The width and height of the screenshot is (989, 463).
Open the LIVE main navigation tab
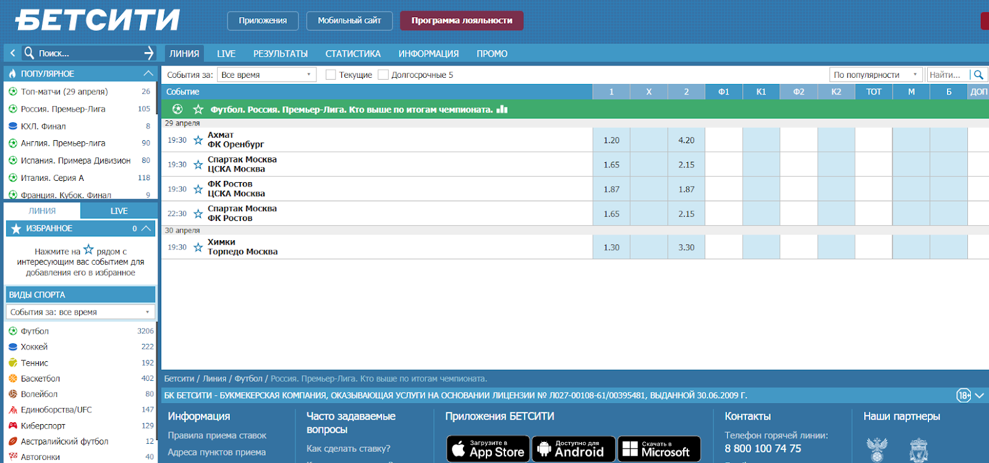click(226, 54)
